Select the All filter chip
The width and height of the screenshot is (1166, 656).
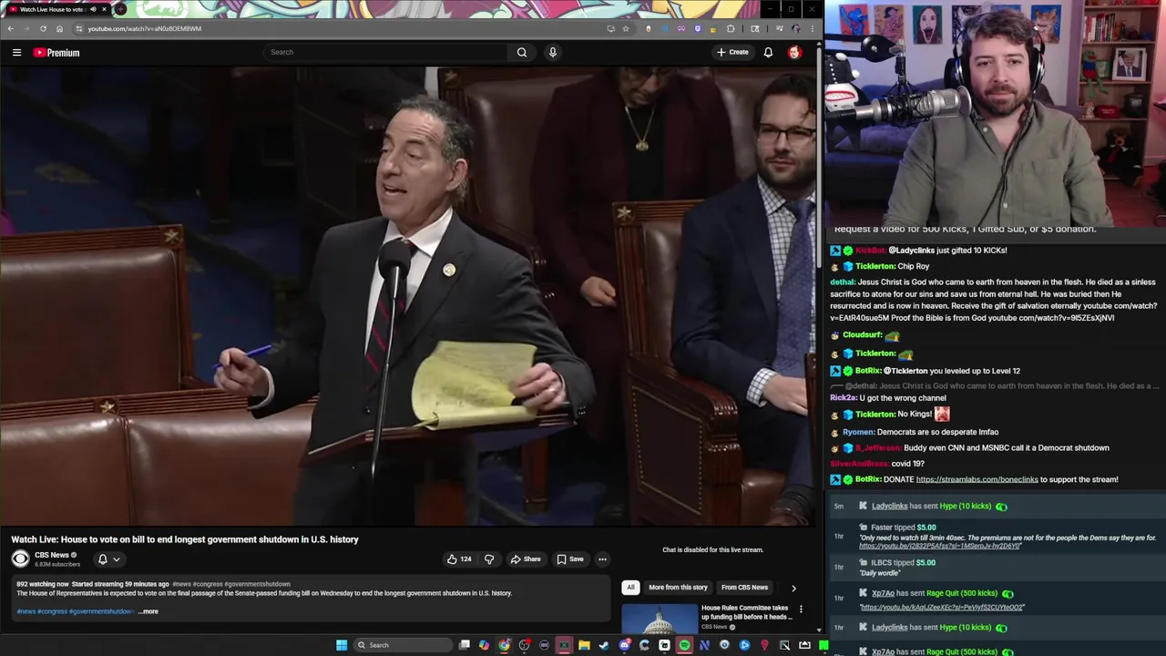pyautogui.click(x=630, y=588)
